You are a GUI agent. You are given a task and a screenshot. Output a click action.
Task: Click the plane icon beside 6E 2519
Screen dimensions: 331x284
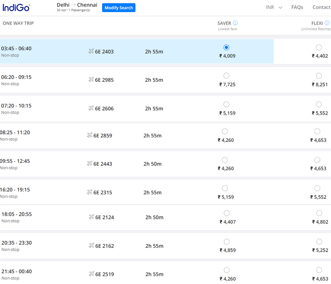coord(91,274)
